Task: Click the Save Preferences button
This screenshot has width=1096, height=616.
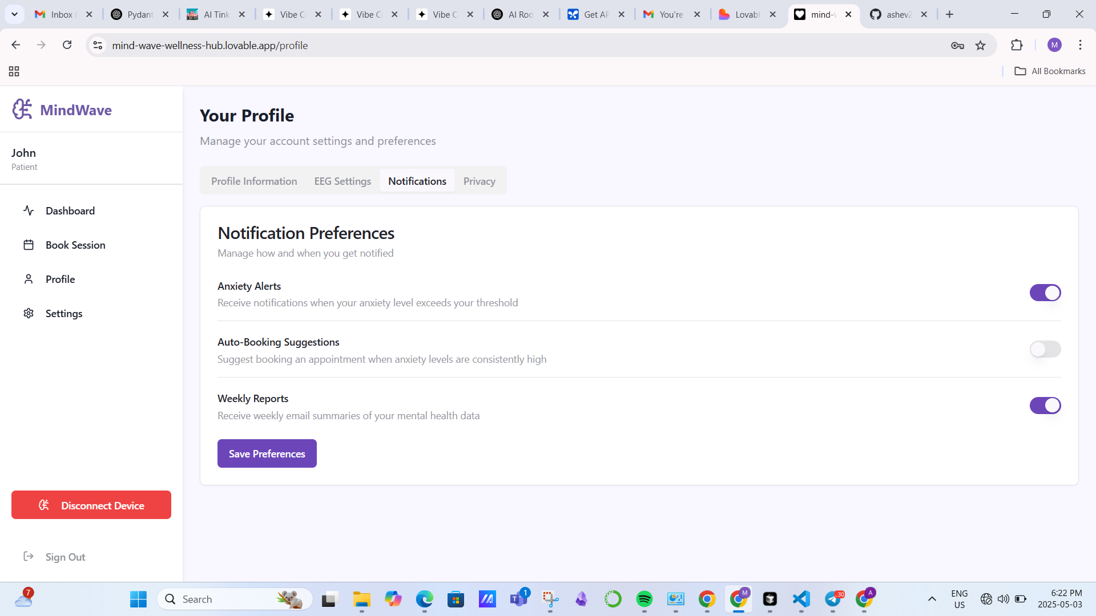Action: click(x=267, y=453)
